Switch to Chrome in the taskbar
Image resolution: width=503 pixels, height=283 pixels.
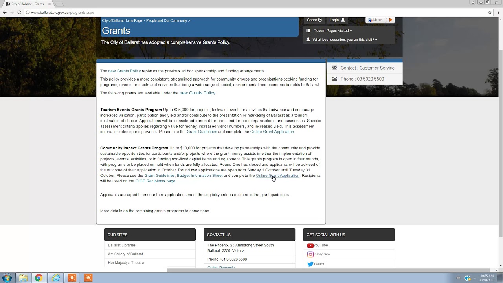coord(39,278)
